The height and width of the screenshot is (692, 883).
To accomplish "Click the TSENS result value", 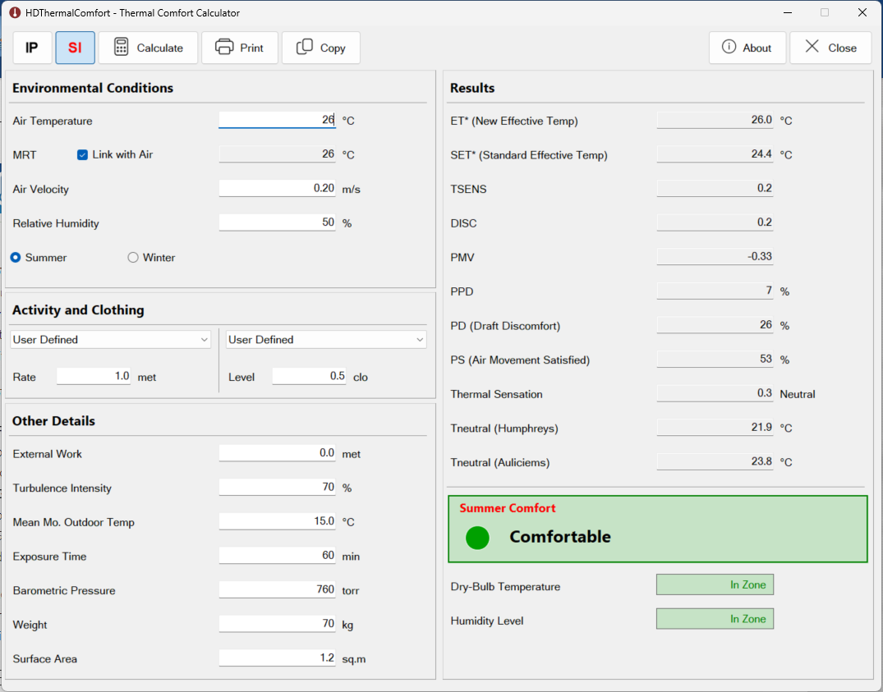I will click(715, 189).
